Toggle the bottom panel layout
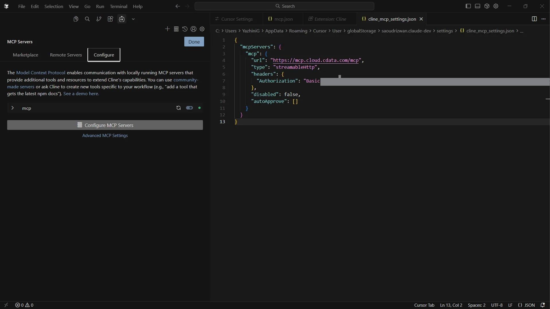Viewport: 550px width, 309px height. click(477, 6)
